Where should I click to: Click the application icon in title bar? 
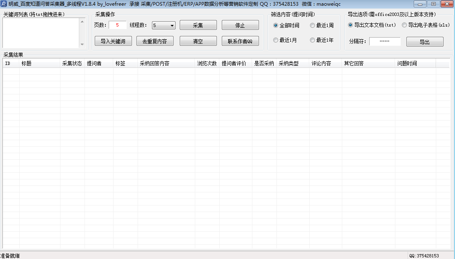(x=4, y=4)
